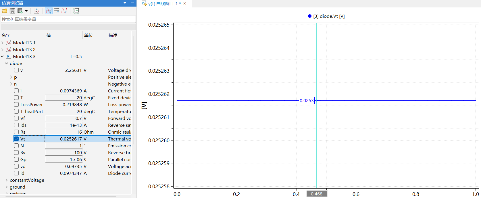Expand the p pin node
This screenshot has width=481, height=198.
click(11, 77)
